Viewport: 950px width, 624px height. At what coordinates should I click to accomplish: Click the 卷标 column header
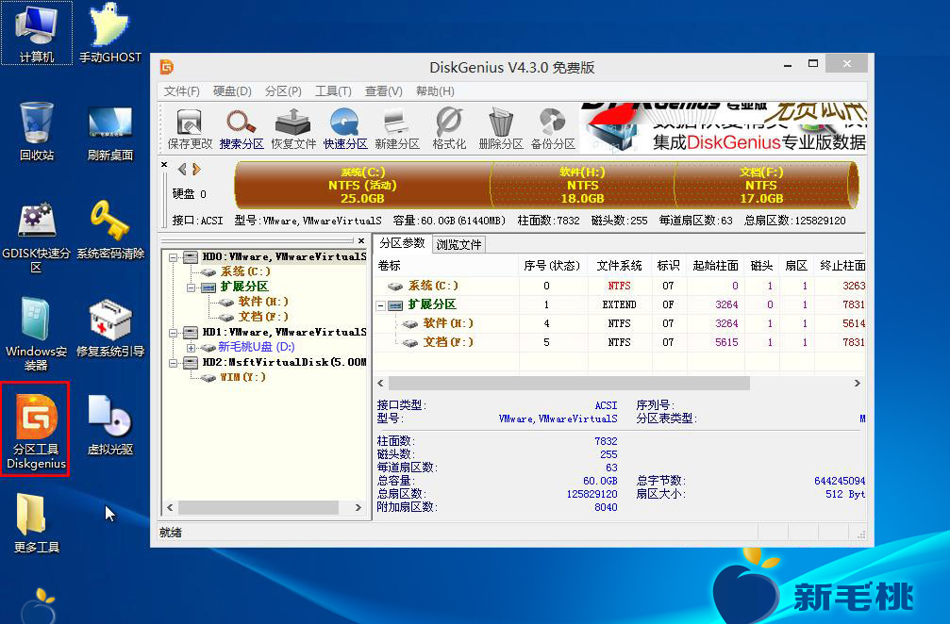446,266
